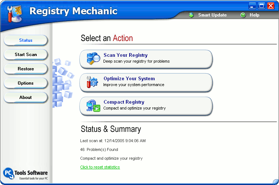Click the Compact Registry computer icon
279x185 pixels.
[x=93, y=106]
